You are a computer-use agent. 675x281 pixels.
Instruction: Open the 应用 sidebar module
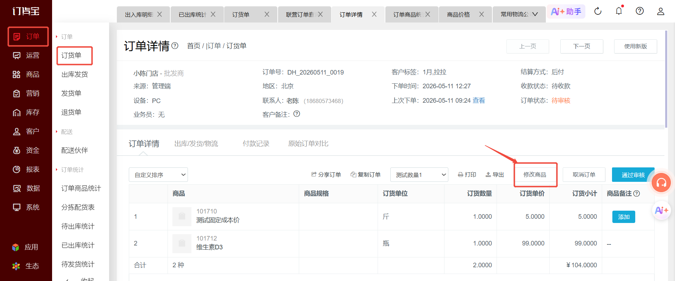(x=25, y=247)
